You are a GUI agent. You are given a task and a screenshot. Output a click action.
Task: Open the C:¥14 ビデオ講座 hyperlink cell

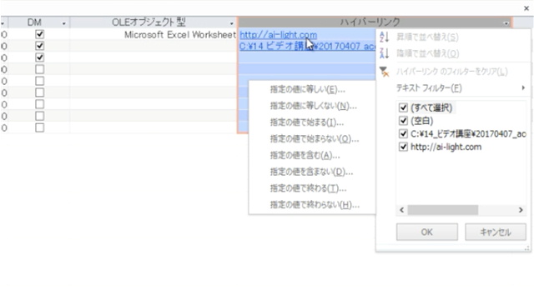point(308,47)
